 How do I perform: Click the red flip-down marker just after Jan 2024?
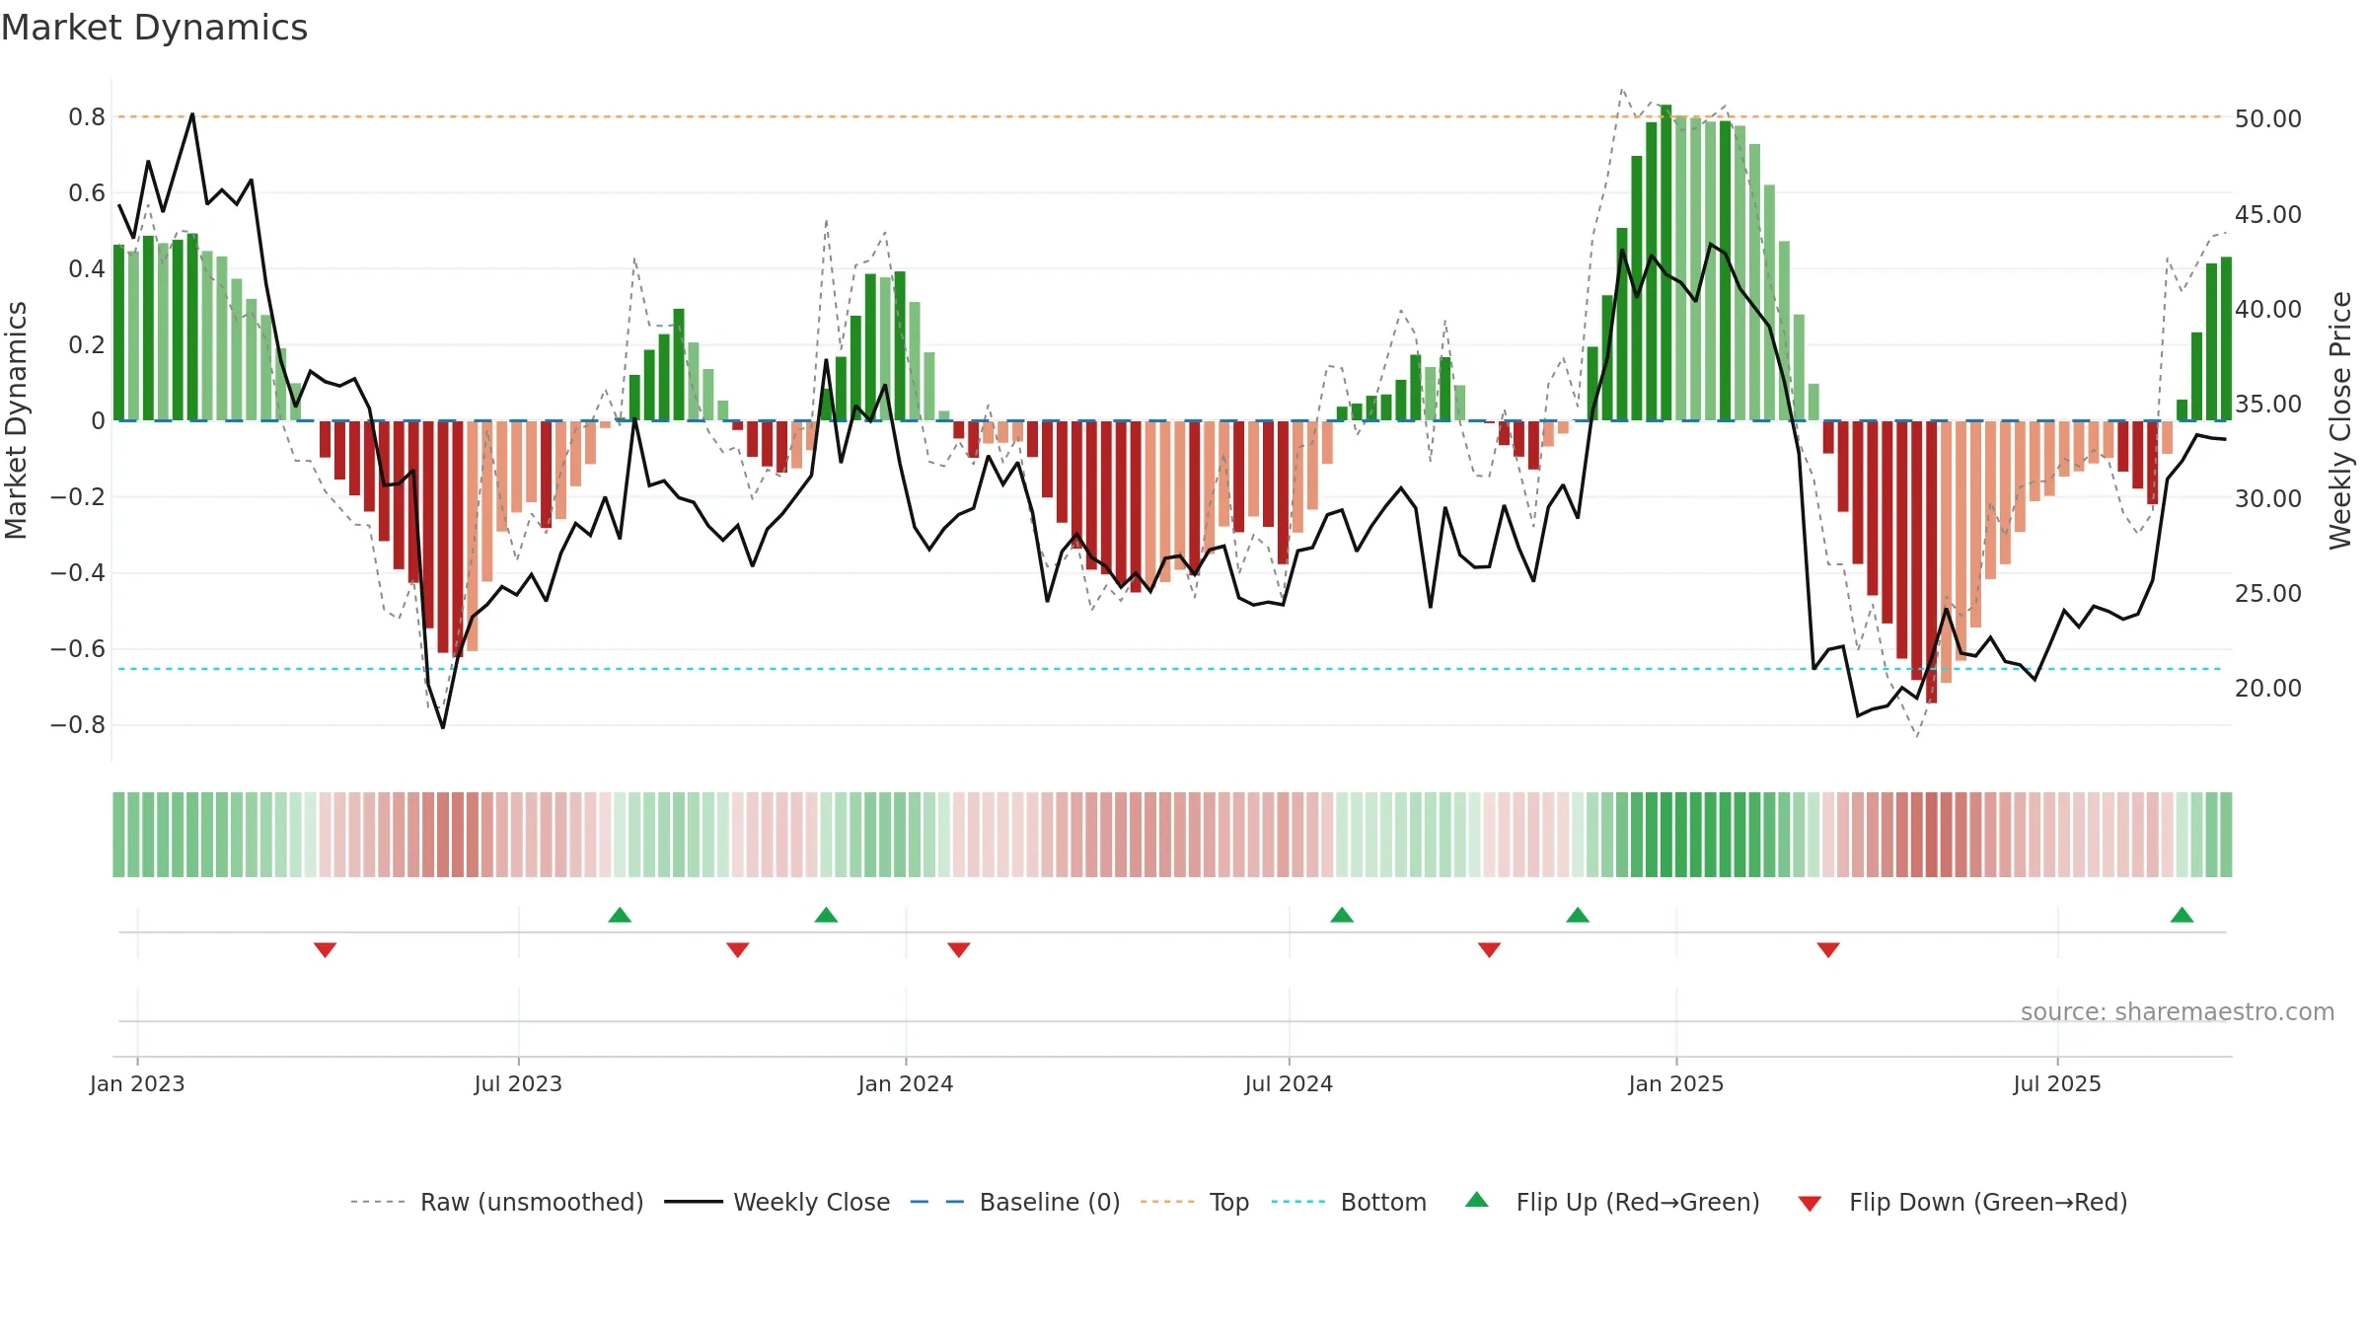click(x=959, y=950)
